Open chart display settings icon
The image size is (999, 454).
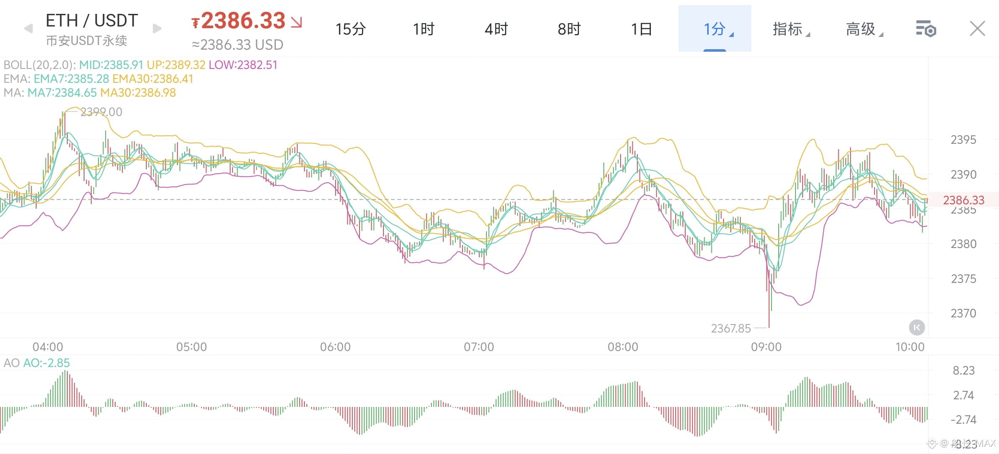[x=925, y=29]
